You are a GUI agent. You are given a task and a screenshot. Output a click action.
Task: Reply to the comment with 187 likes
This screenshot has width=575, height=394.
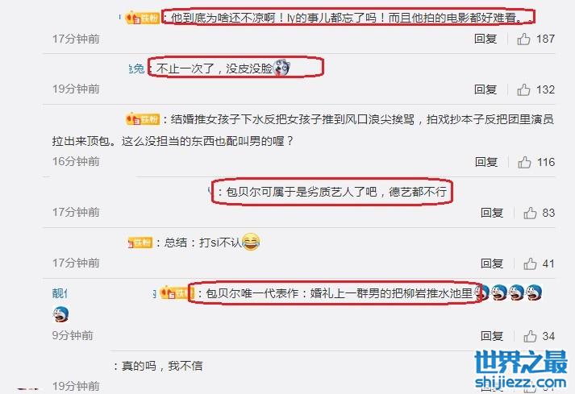click(x=485, y=39)
